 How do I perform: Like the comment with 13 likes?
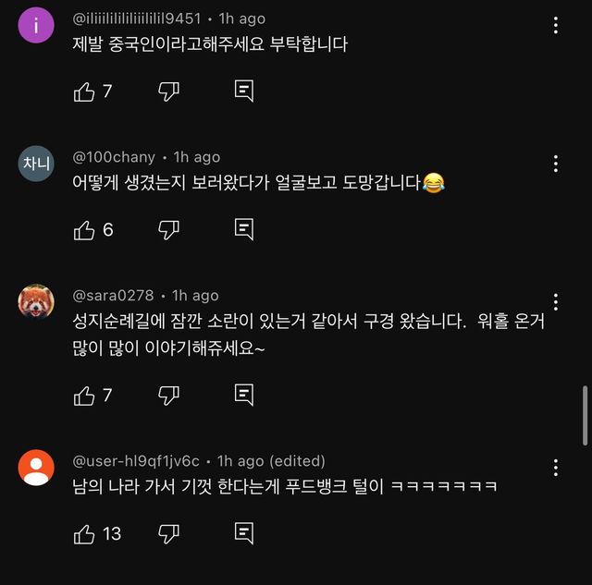pyautogui.click(x=84, y=534)
